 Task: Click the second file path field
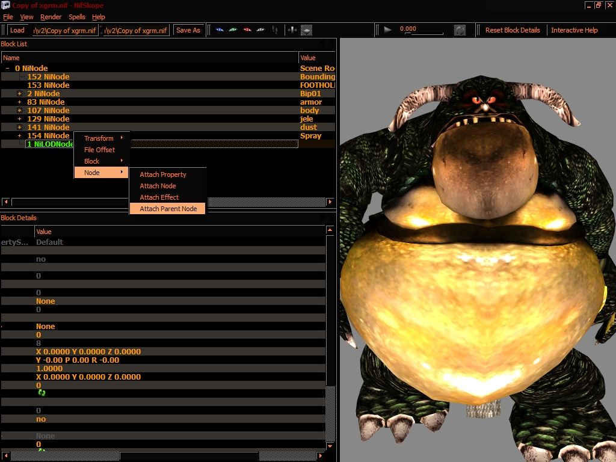click(137, 30)
